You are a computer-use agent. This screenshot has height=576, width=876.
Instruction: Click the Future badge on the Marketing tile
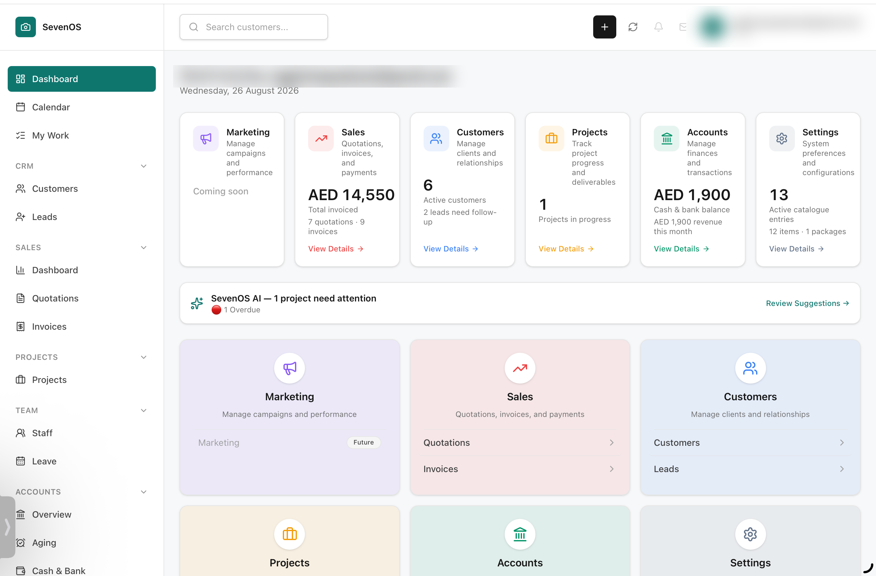364,442
